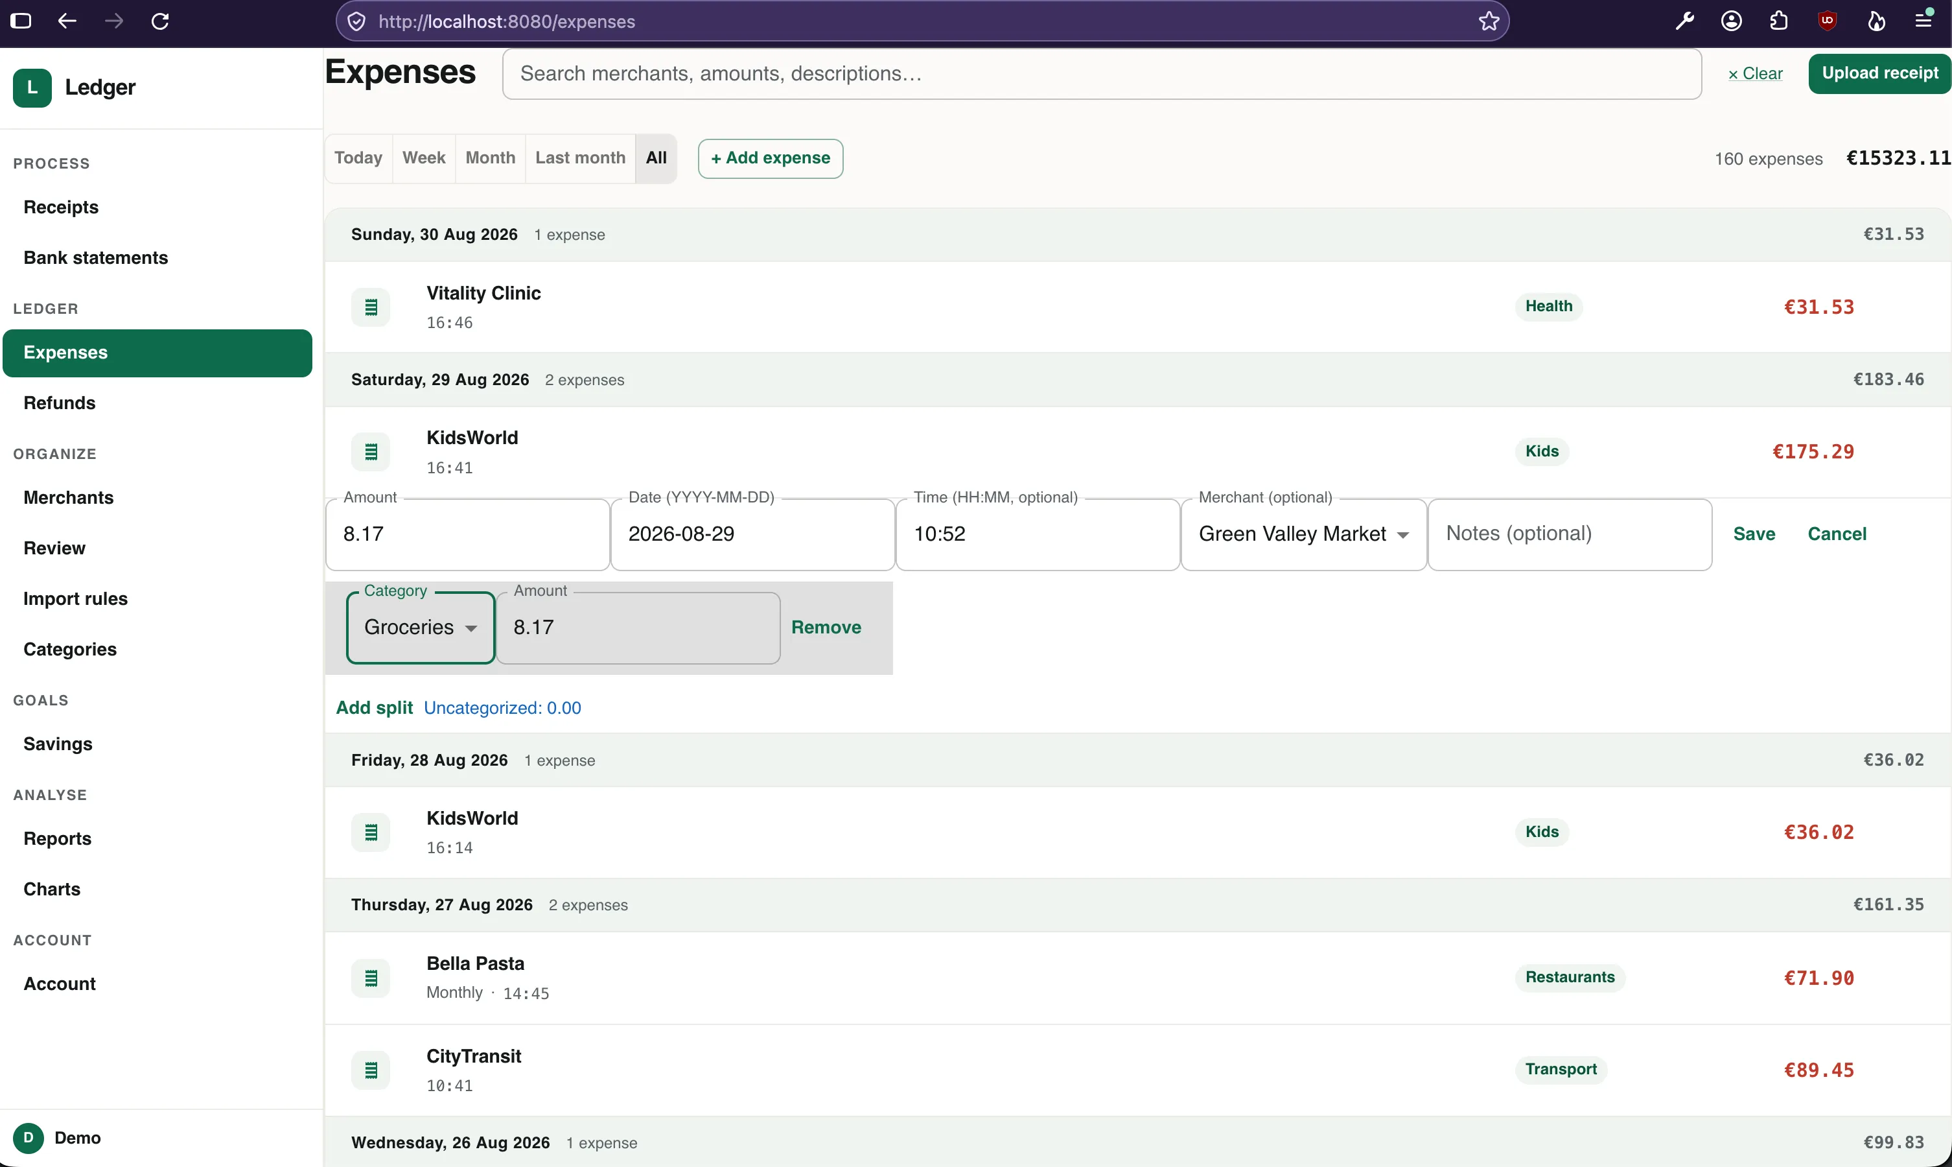Open the browser account profile icon
The width and height of the screenshot is (1952, 1167).
[x=1731, y=21]
